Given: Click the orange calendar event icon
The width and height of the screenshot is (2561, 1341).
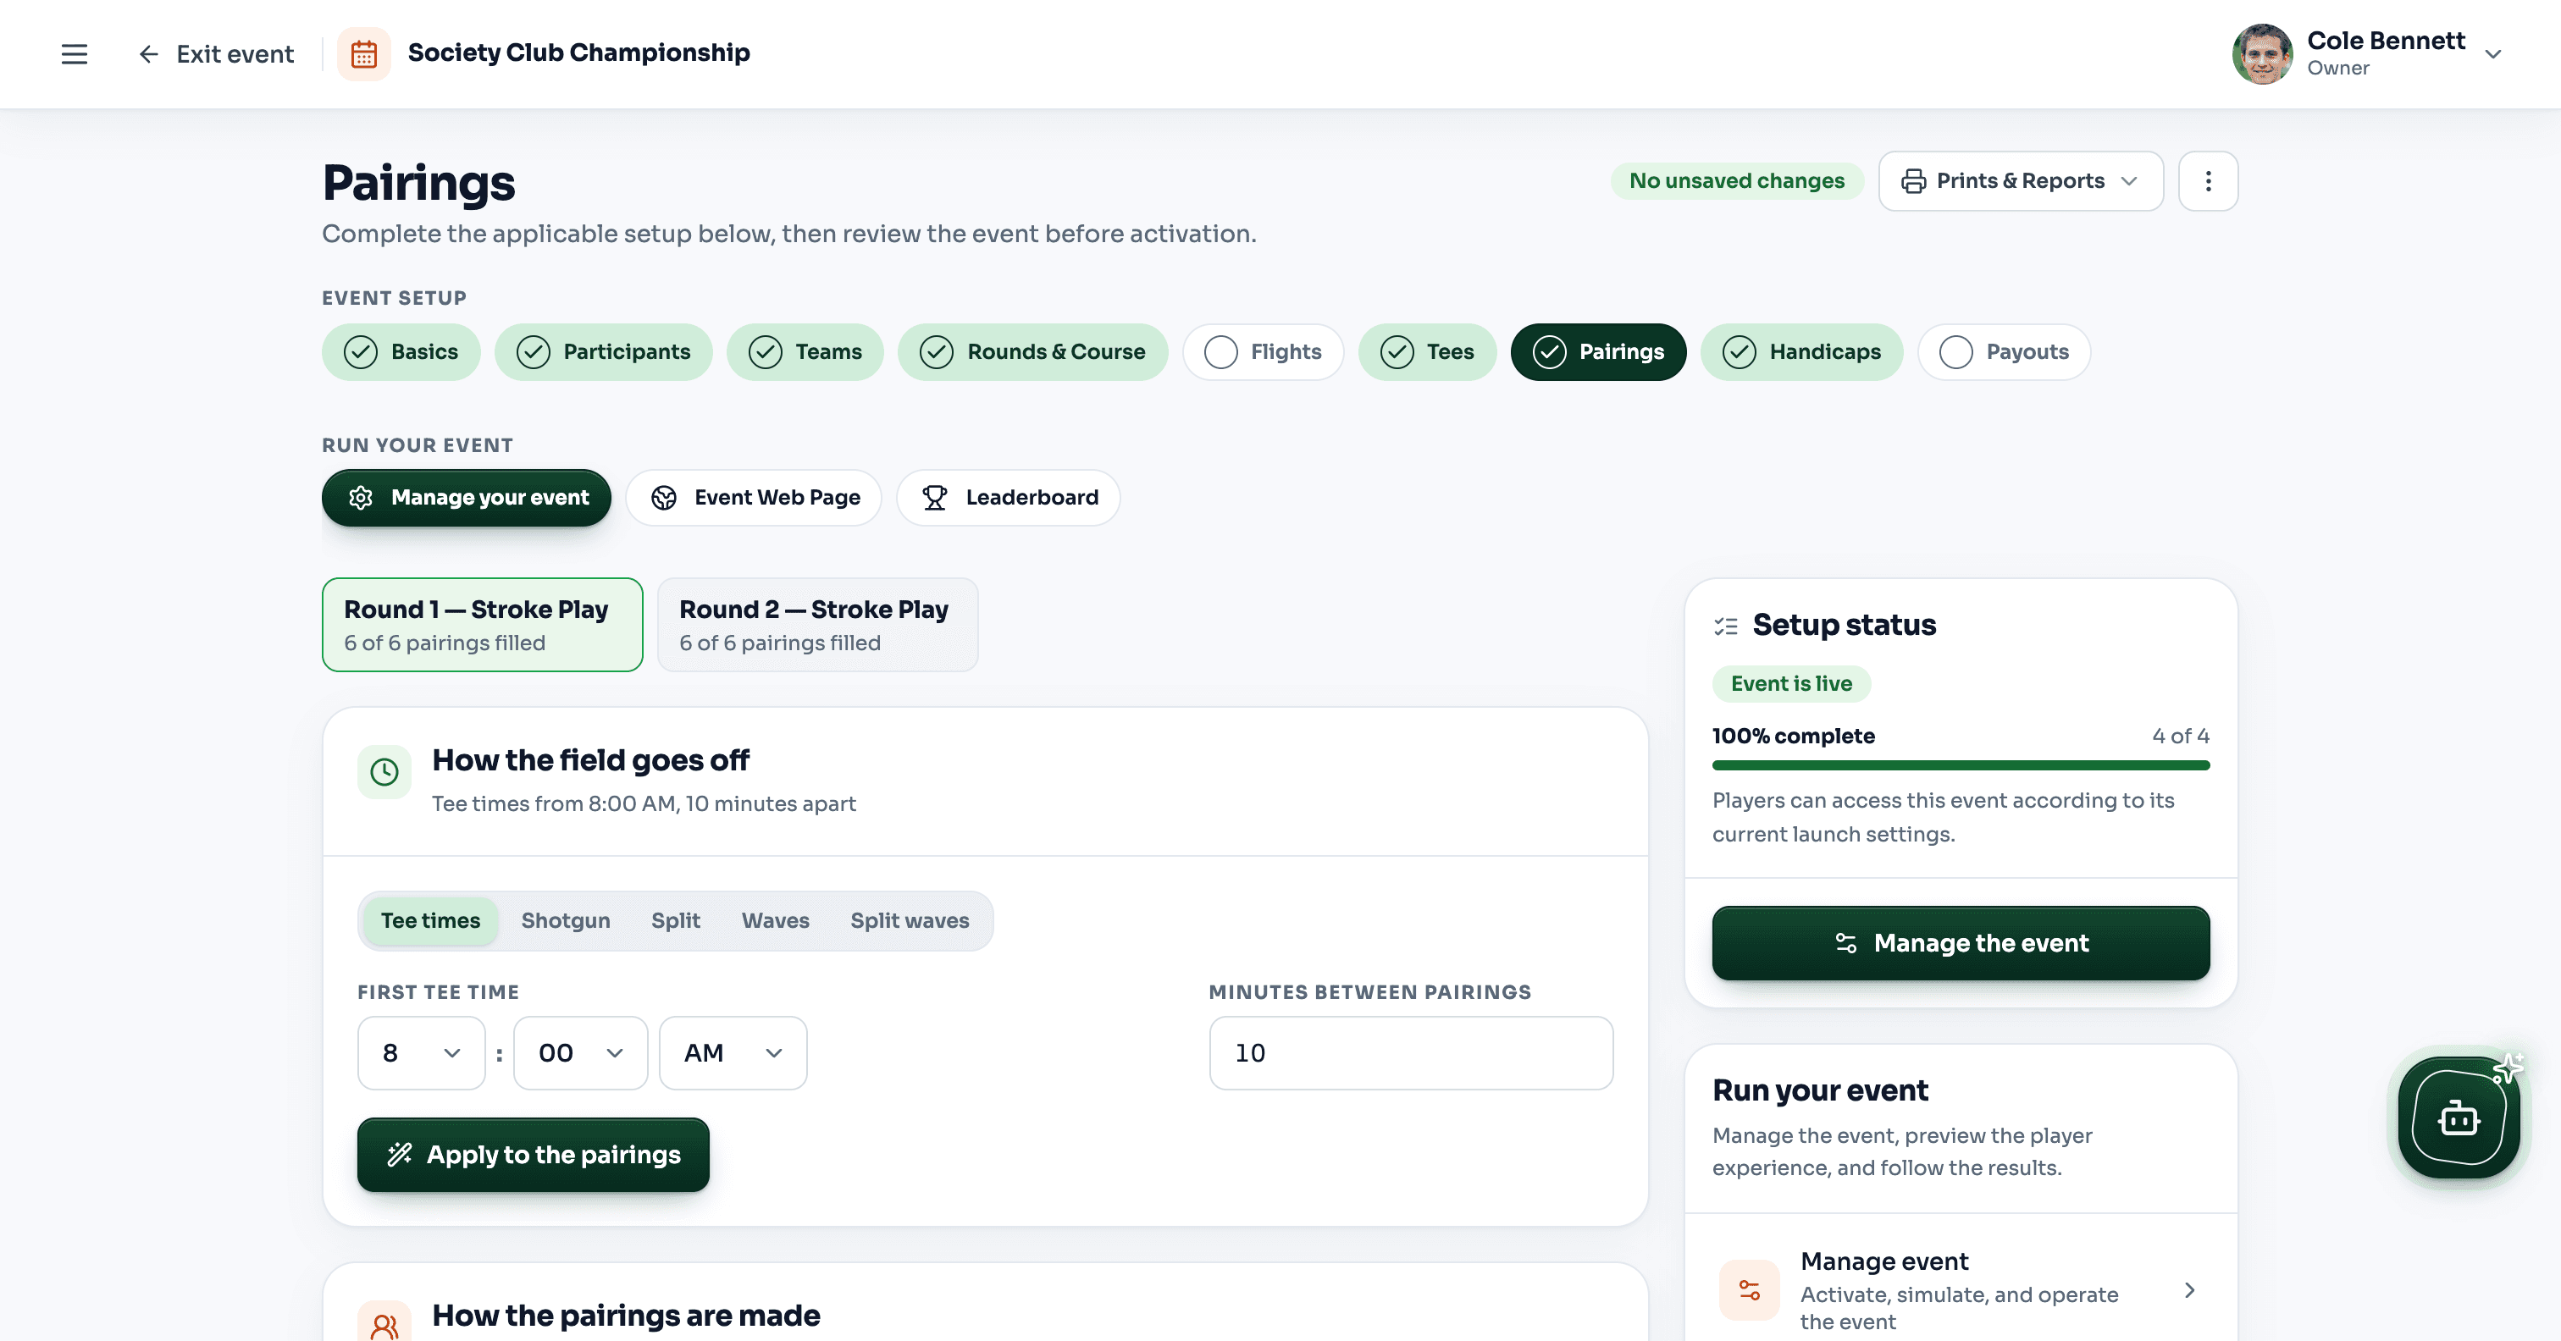Looking at the screenshot, I should (x=364, y=53).
